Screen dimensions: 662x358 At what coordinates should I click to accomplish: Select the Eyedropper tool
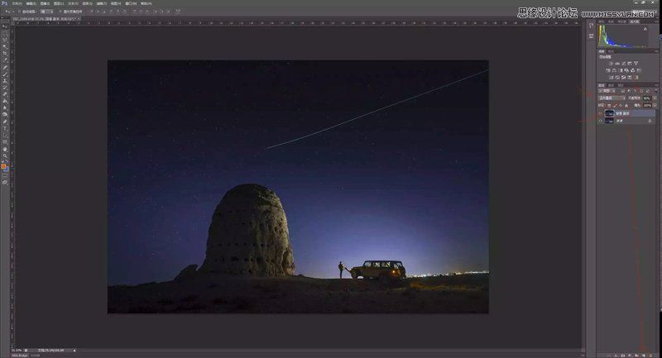tap(5, 59)
